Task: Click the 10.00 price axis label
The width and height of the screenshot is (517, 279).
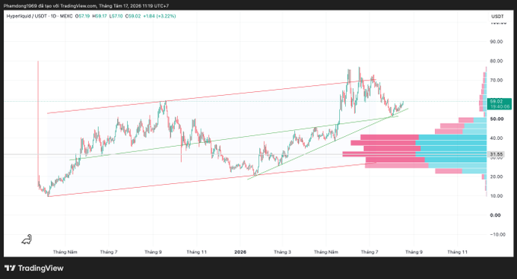Action: (496, 196)
